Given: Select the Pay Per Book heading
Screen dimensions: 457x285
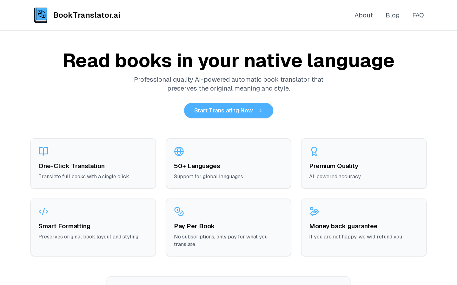Looking at the screenshot, I should (194, 226).
